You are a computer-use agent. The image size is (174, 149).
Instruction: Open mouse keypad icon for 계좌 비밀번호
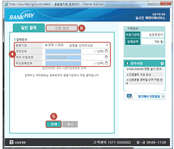coord(106,57)
